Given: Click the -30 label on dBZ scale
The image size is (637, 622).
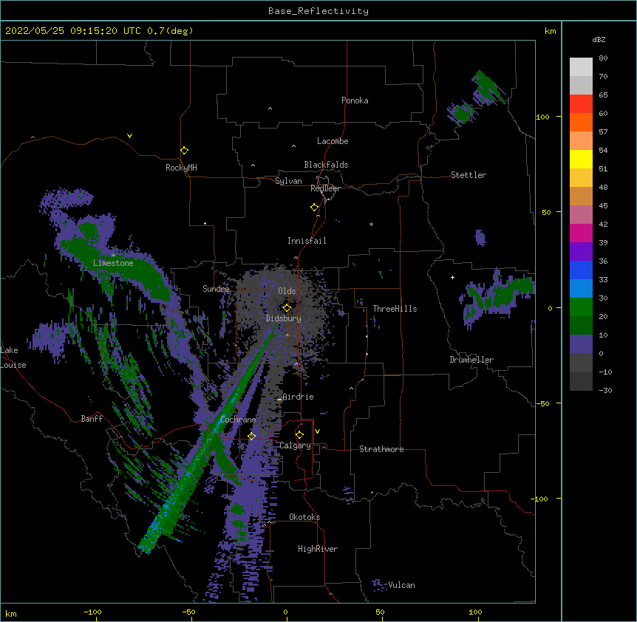Looking at the screenshot, I should [605, 390].
